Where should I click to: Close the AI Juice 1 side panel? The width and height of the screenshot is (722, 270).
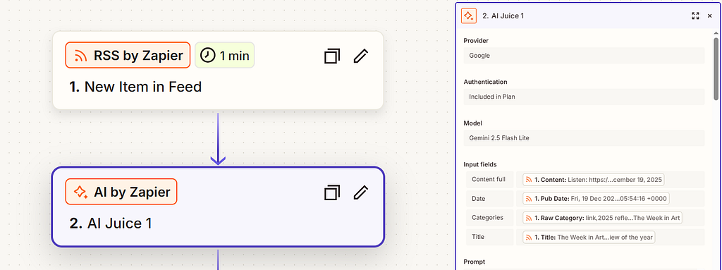tap(709, 16)
